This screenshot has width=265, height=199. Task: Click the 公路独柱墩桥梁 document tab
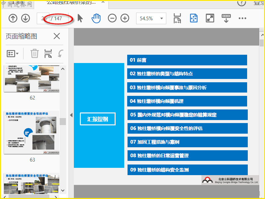(x=71, y=3)
